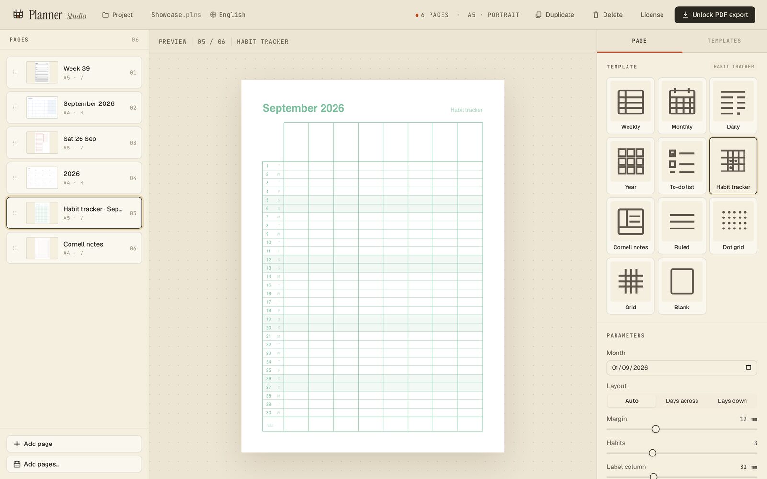
Task: Select the Dot grid template
Action: [x=733, y=226]
